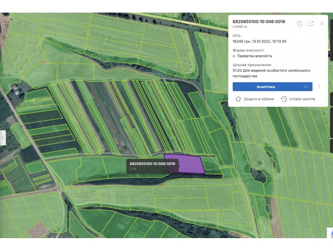Select the cadastral number heading in the panel
333x250 pixels.
pyautogui.click(x=259, y=21)
